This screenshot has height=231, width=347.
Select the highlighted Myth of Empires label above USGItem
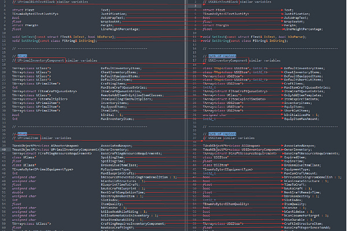pos(222,134)
